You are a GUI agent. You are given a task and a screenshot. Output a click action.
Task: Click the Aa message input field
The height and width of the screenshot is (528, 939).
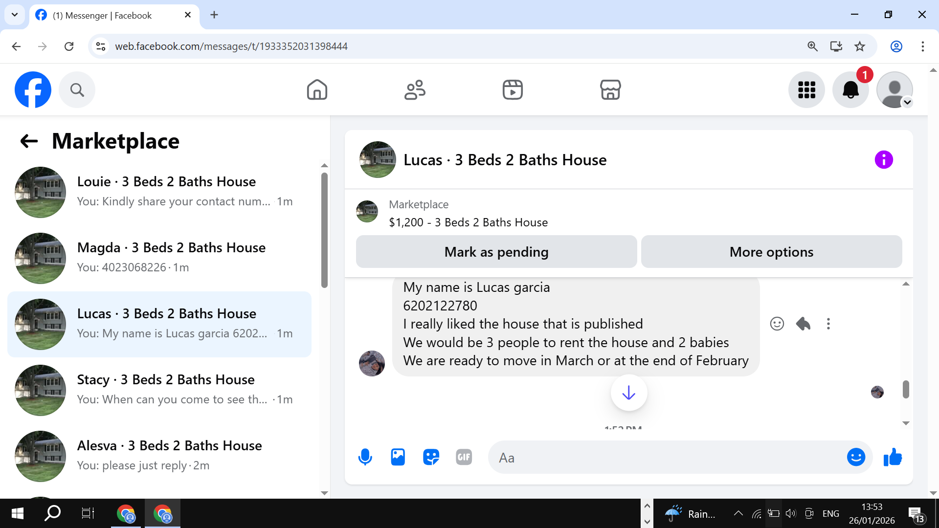pos(665,458)
